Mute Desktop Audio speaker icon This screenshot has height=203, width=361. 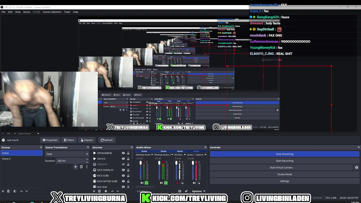(x=142, y=183)
